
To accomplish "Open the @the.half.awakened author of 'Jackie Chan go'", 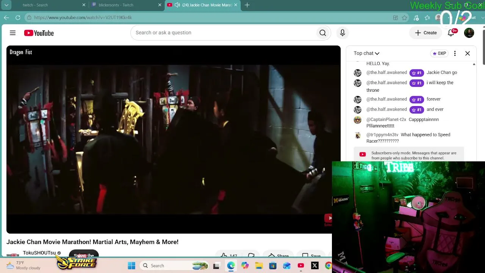I will 386,72.
